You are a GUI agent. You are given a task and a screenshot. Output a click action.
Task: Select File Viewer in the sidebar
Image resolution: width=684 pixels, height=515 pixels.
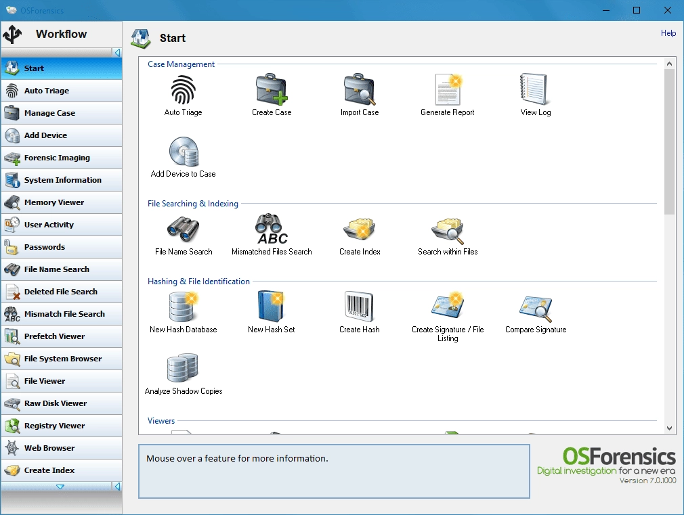click(62, 381)
